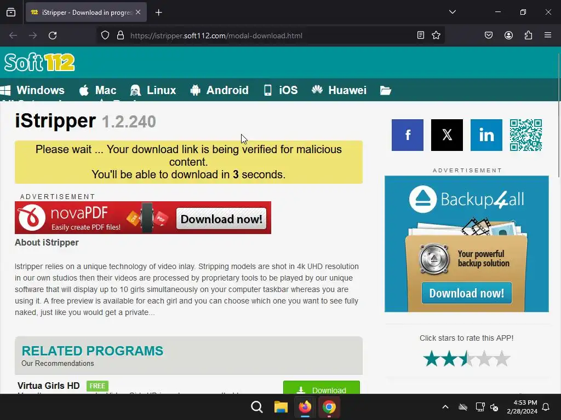Select the Windows platform menu
This screenshot has width=561, height=420.
pyautogui.click(x=32, y=90)
